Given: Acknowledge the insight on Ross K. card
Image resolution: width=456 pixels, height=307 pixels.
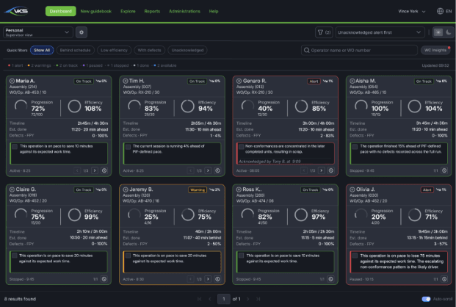Looking at the screenshot, I should pyautogui.click(x=241, y=256).
